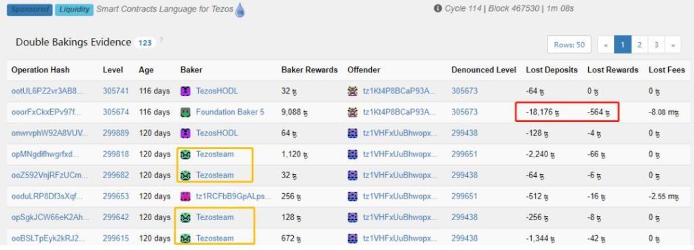This screenshot has width=694, height=250.
Task: Click pink avatar for tz1RCFbB9GpALps baker
Action: point(185,196)
